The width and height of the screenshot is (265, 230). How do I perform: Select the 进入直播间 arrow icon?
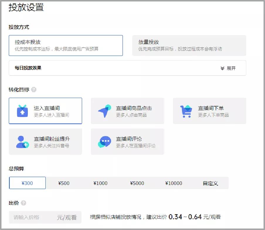tap(22, 111)
